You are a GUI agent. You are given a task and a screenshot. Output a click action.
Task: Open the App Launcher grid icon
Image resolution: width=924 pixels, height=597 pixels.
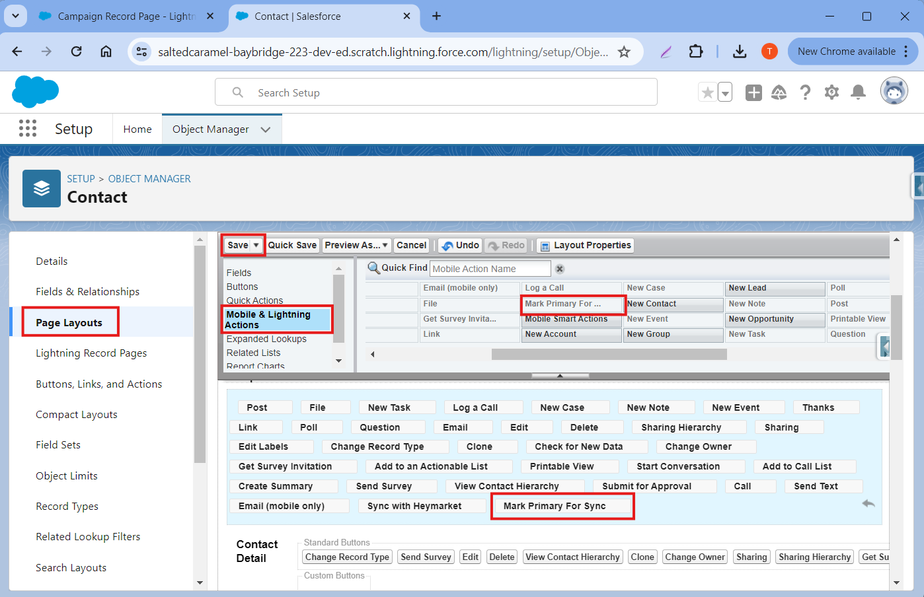tap(28, 129)
